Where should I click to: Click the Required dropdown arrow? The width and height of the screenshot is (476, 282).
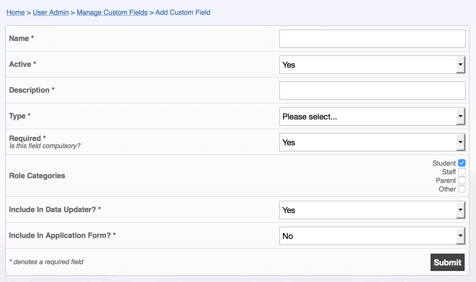click(x=460, y=142)
